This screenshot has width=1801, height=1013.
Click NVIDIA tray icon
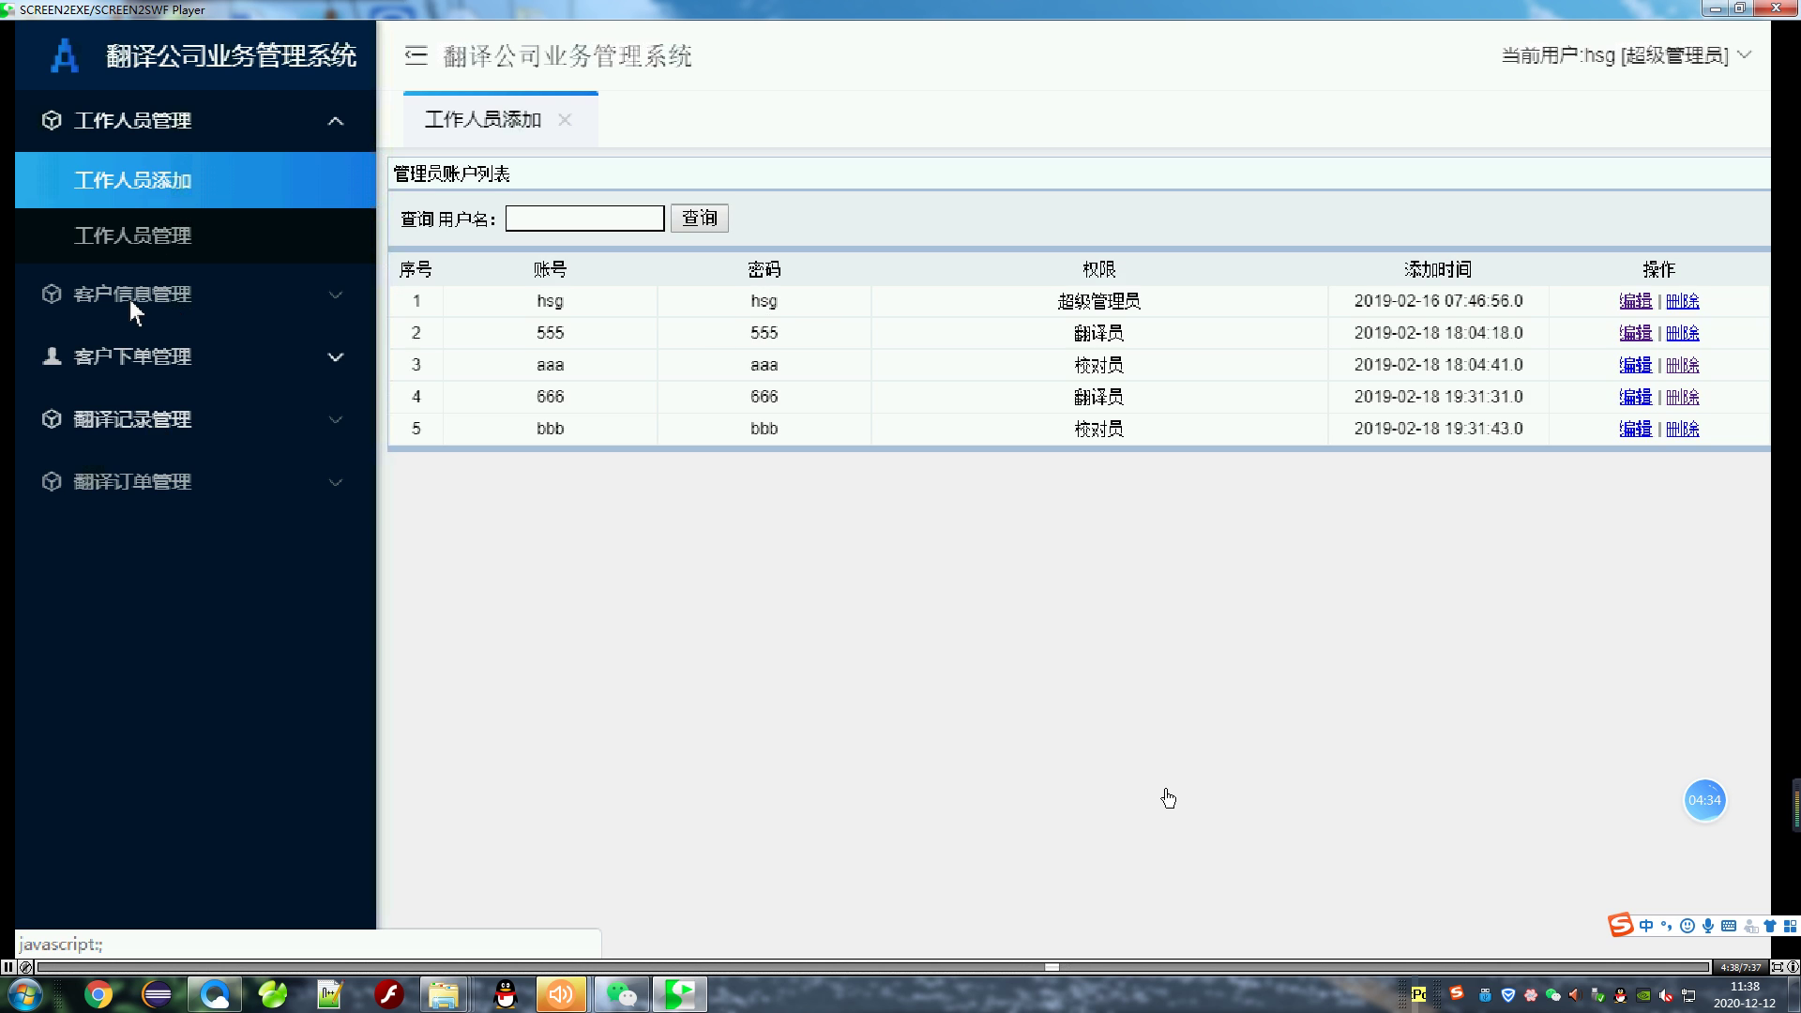pos(1643,995)
